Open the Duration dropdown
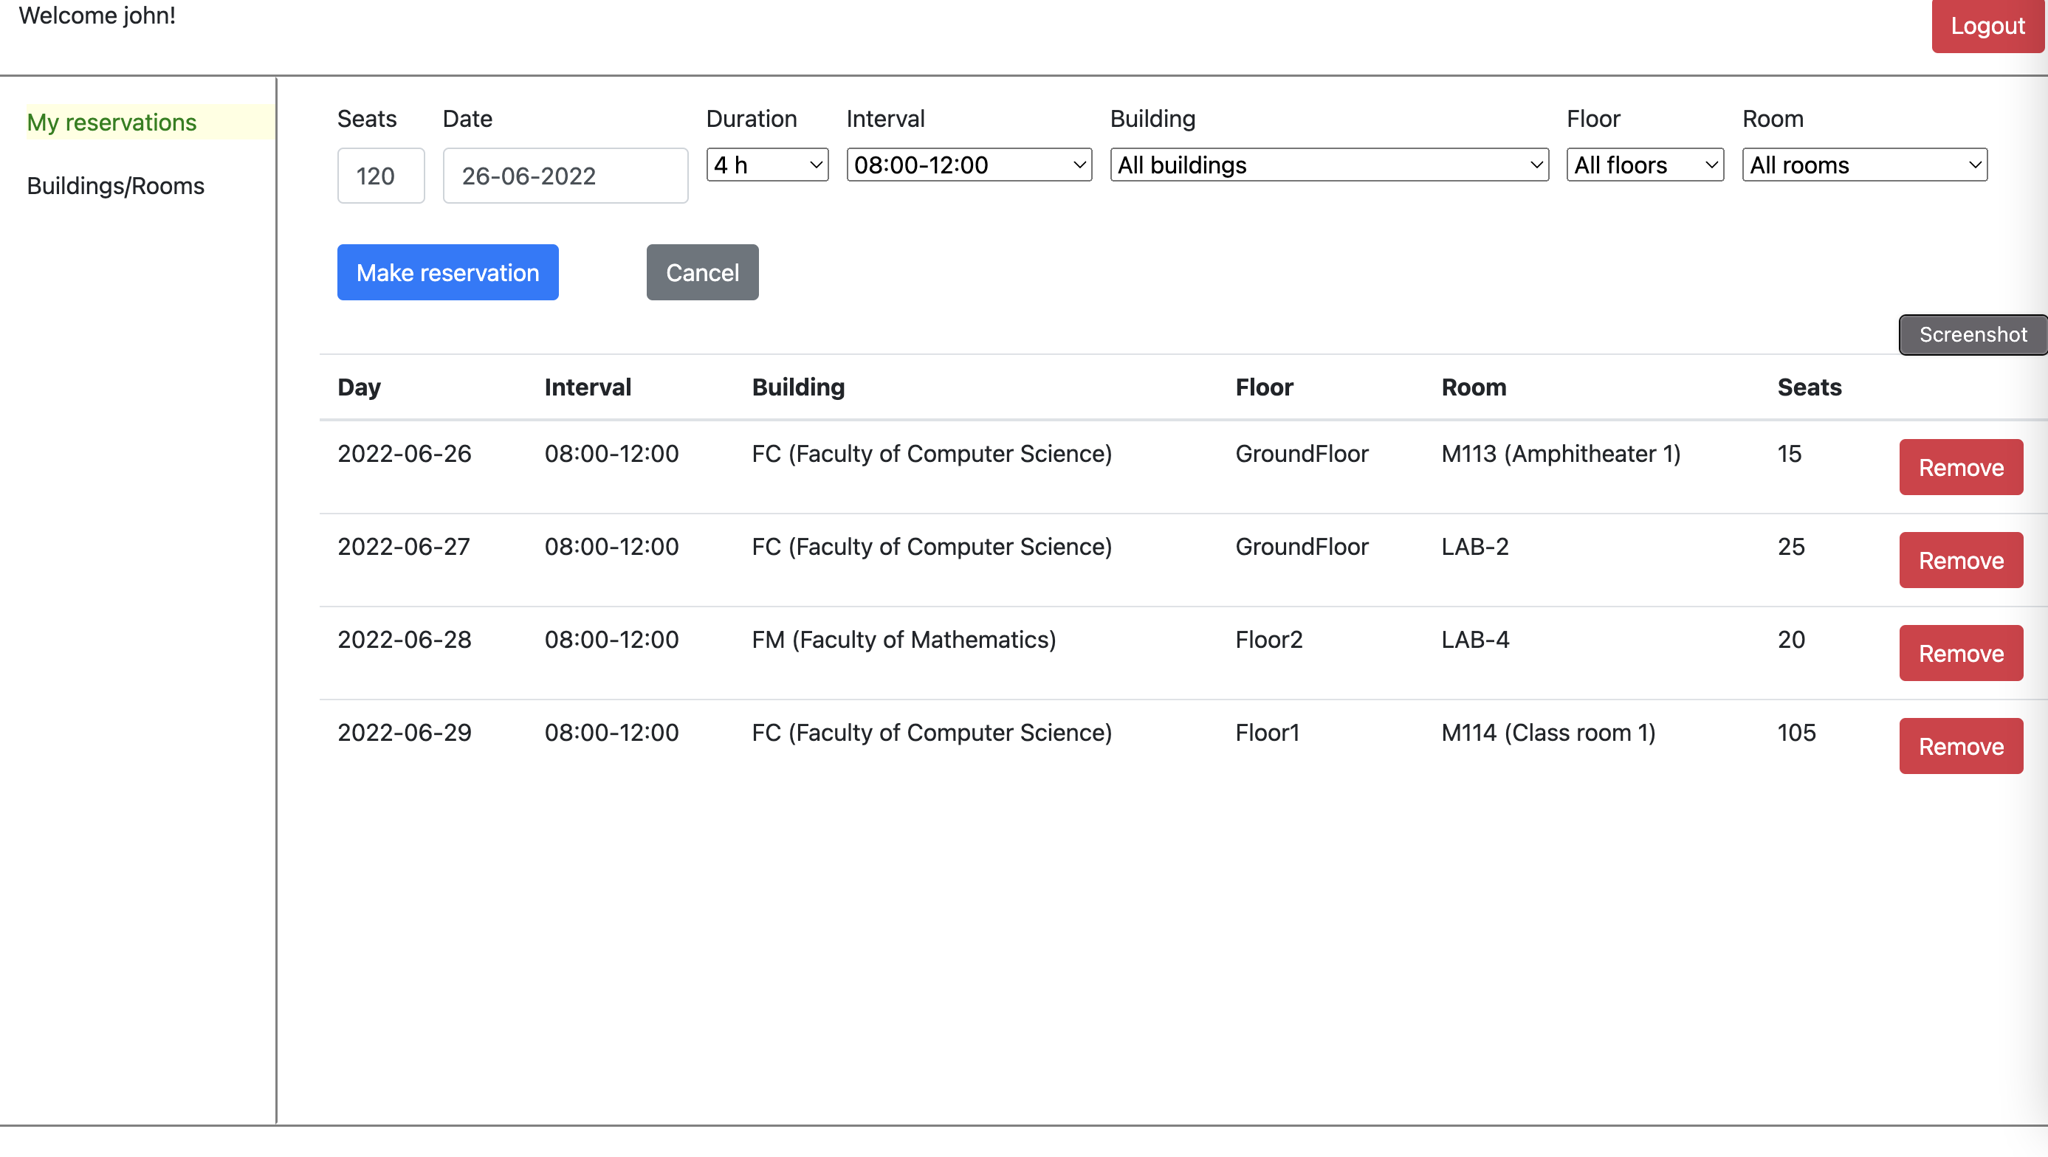Image resolution: width=2048 pixels, height=1157 pixels. (x=767, y=165)
